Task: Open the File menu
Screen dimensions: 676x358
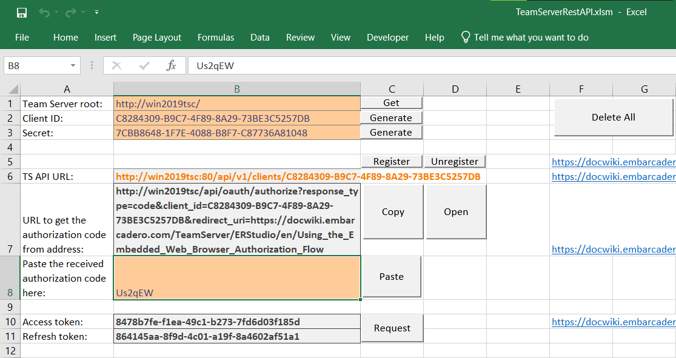Action: click(22, 38)
